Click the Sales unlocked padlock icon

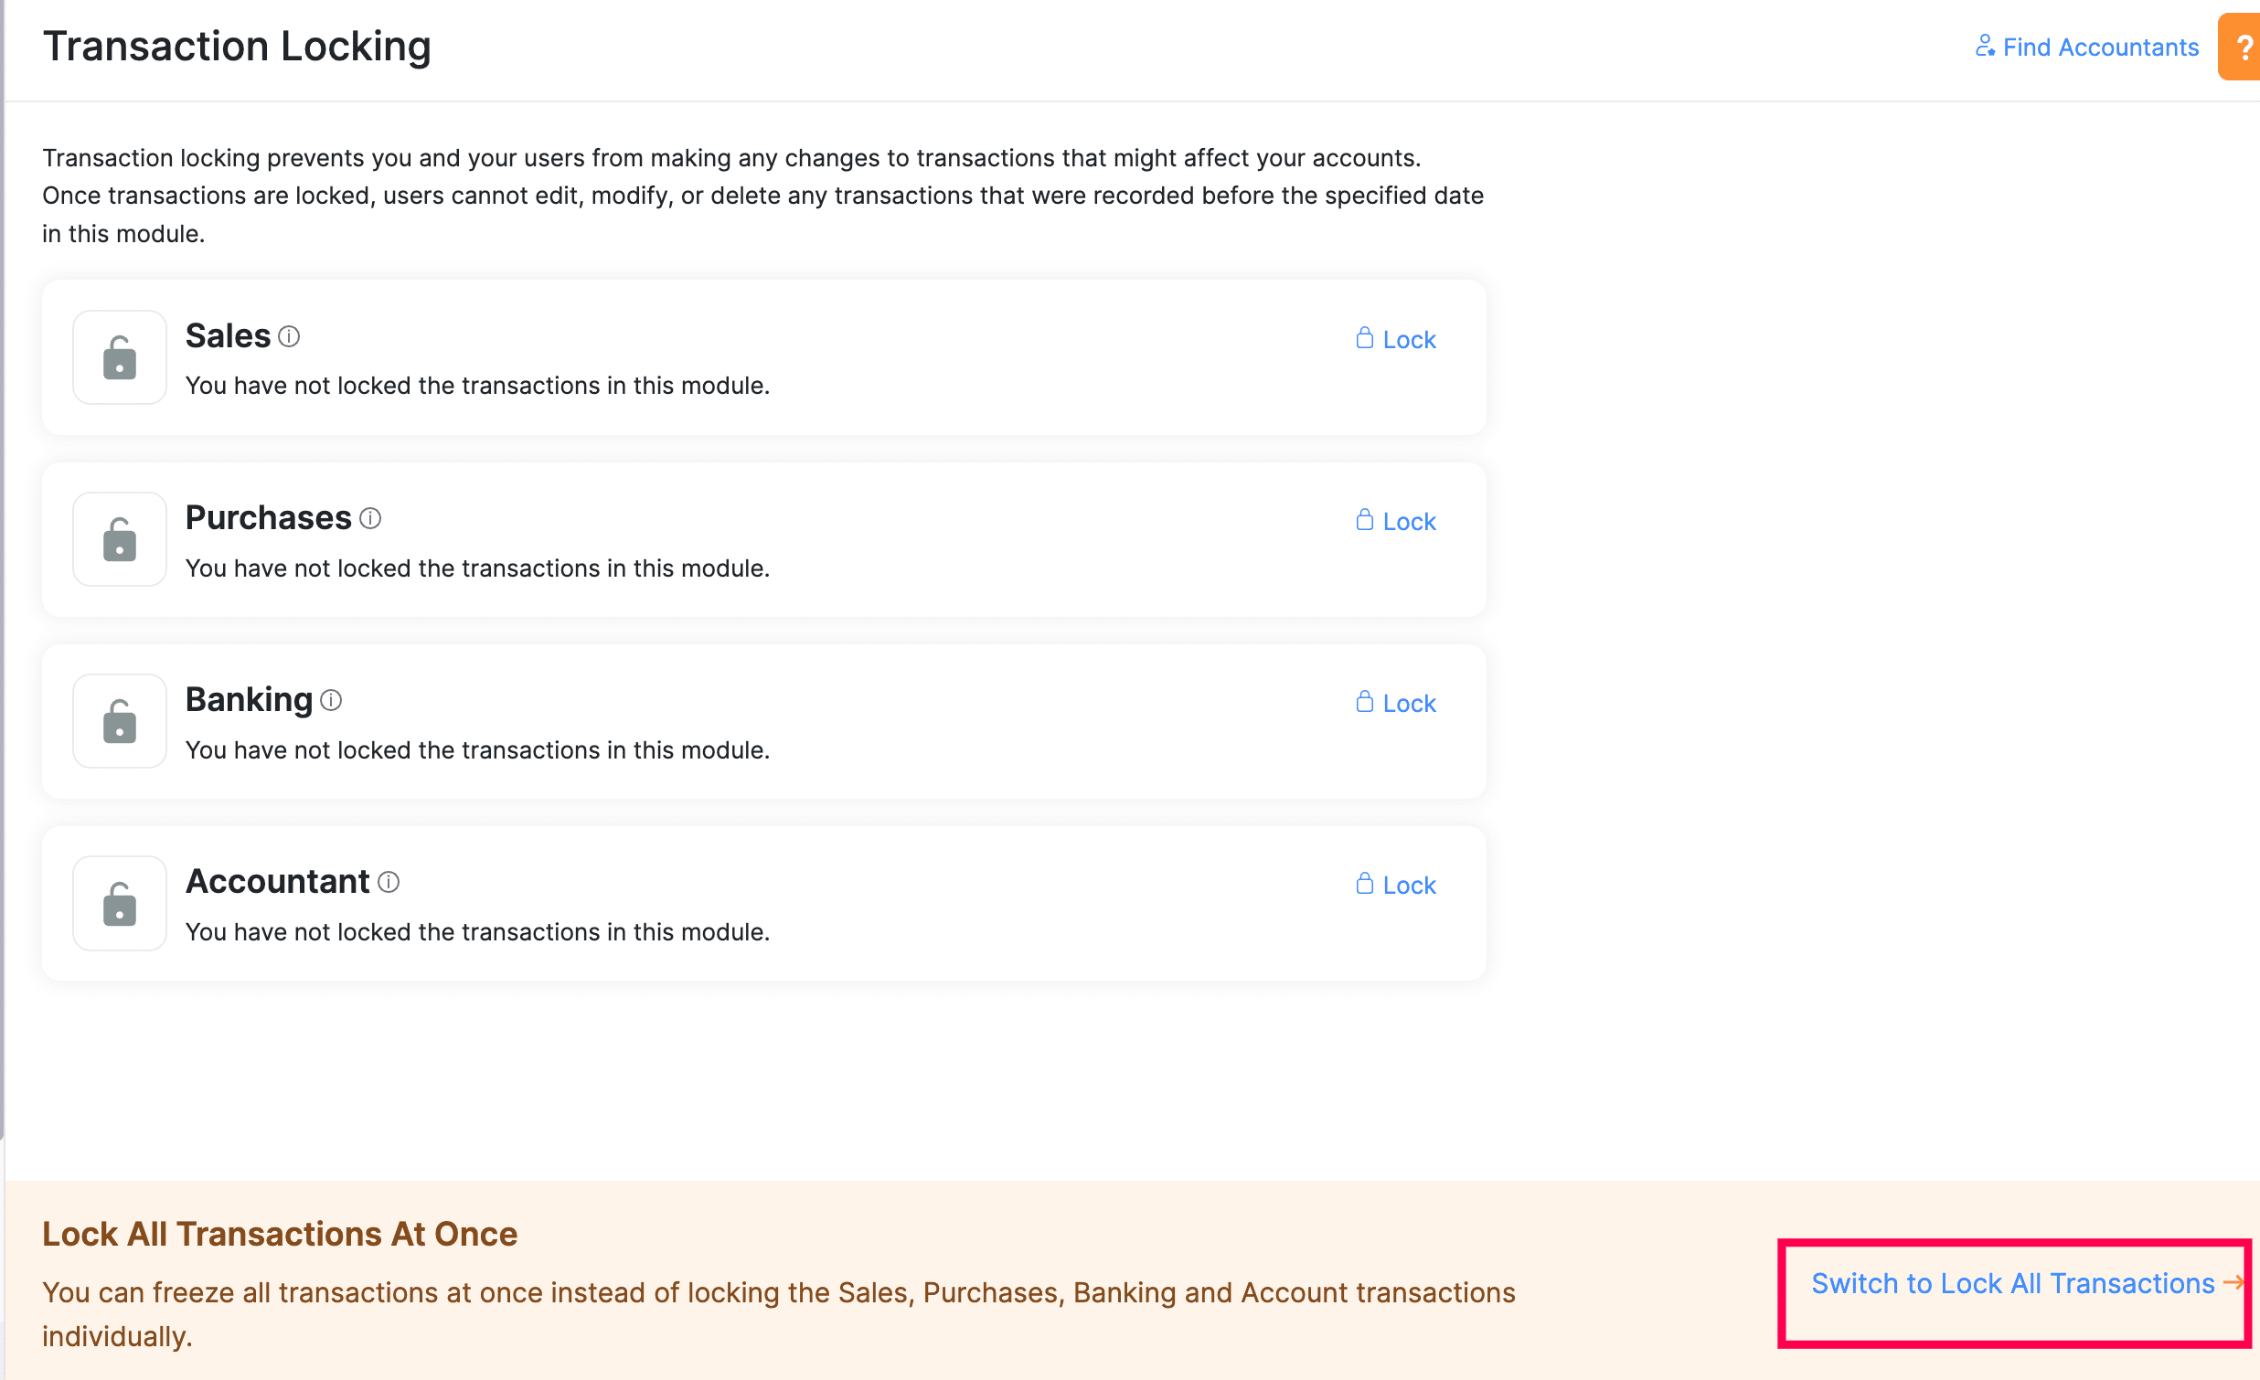119,357
